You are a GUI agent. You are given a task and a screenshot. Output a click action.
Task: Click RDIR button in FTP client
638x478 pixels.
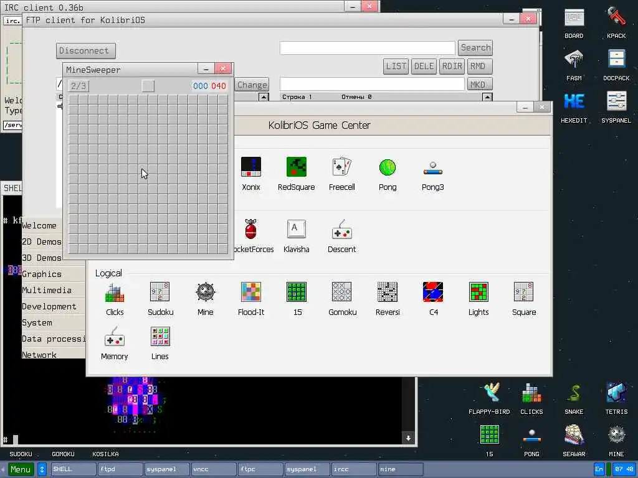point(452,66)
